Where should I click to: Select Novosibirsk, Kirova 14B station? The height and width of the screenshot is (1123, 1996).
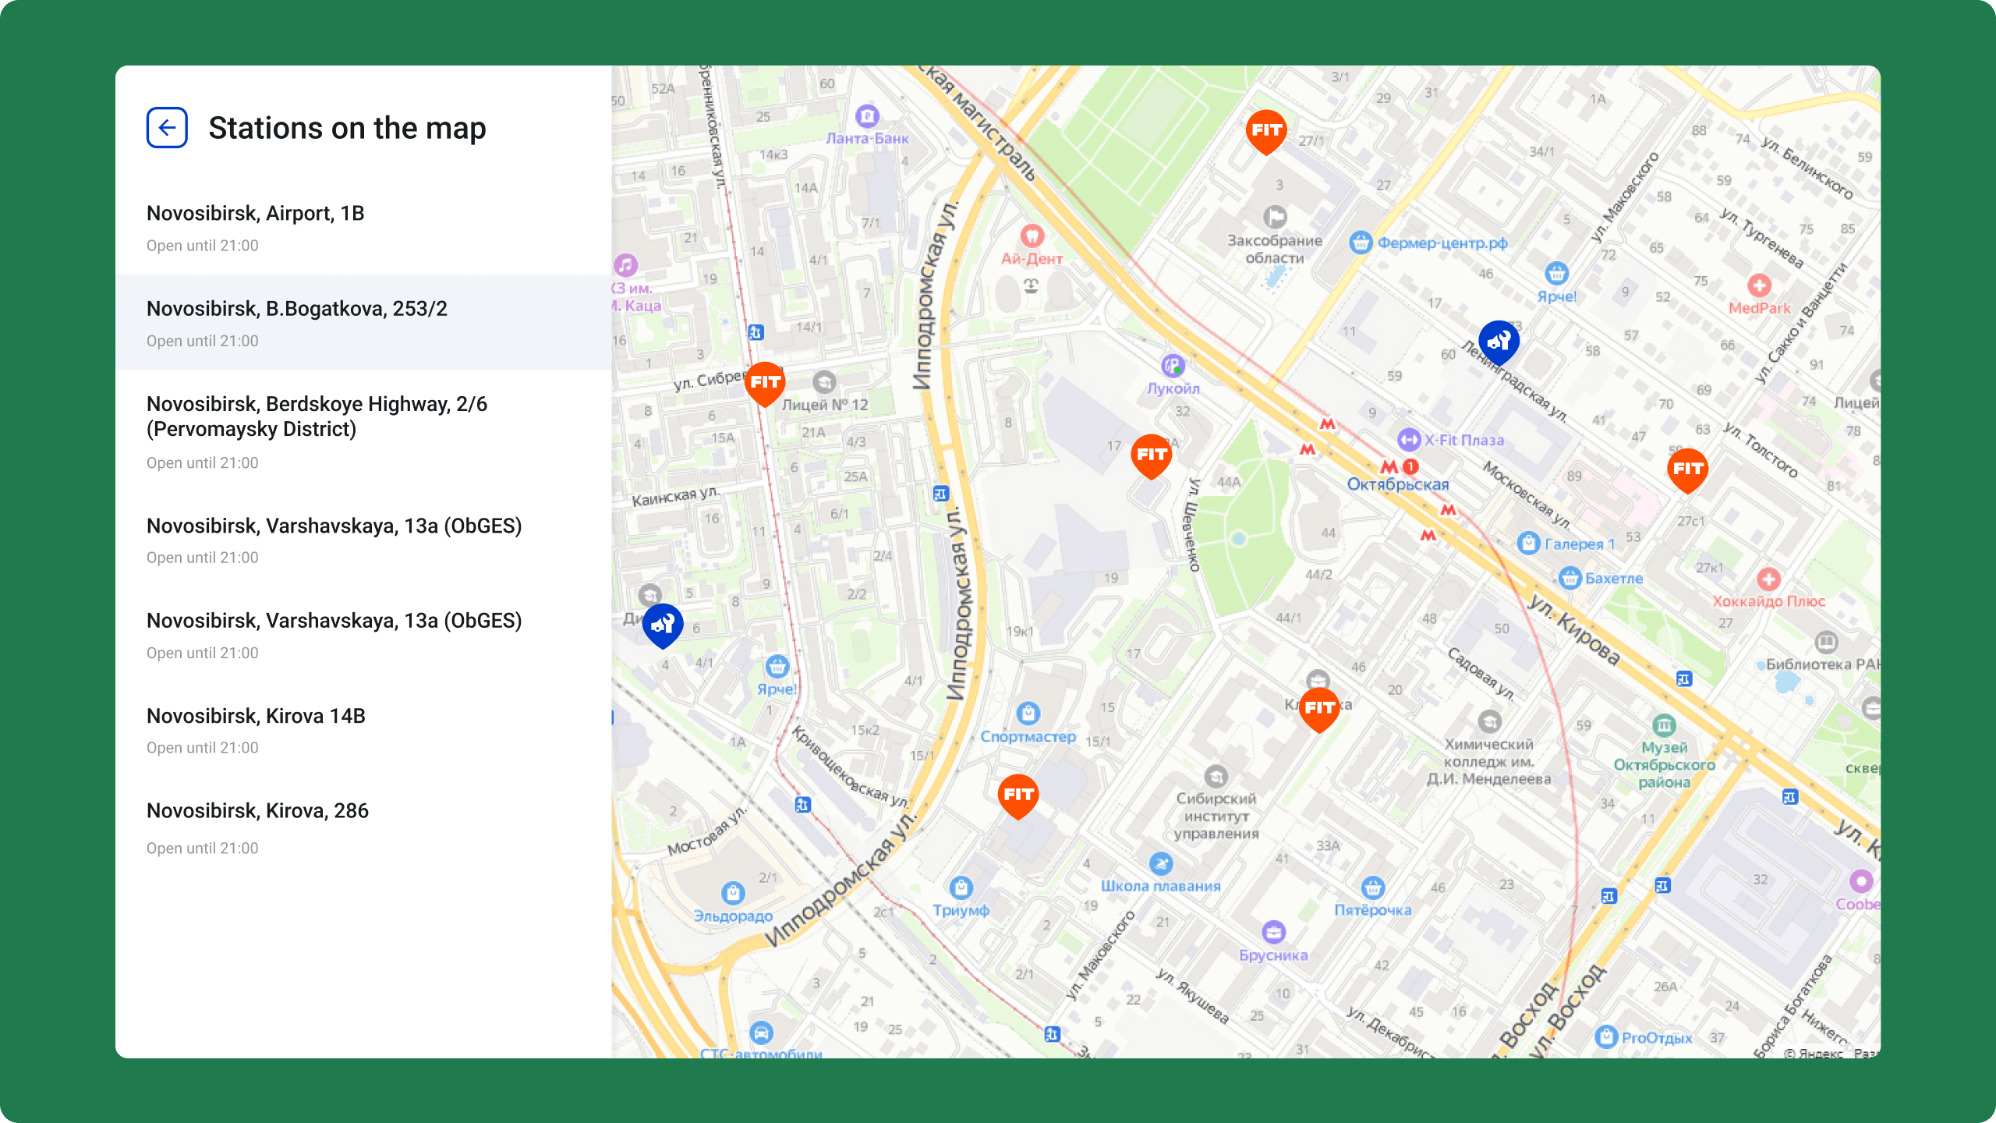pos(363,730)
